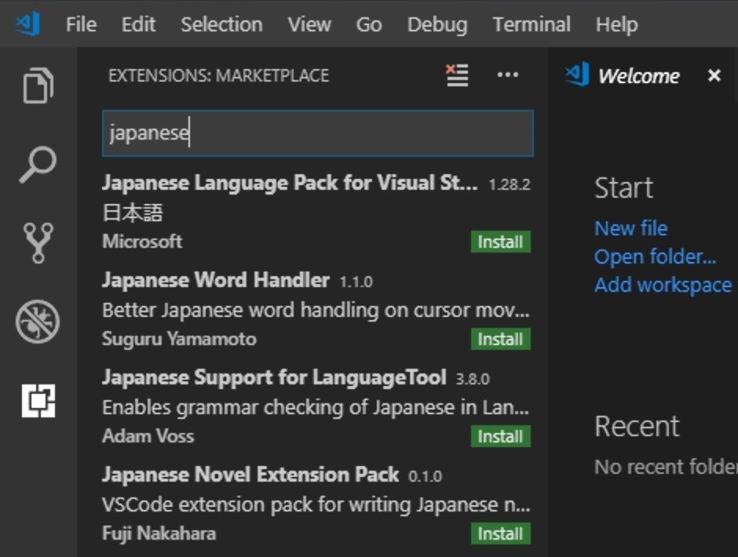Click the Recent heading on Welcome page
738x557 pixels.
pyautogui.click(x=637, y=426)
